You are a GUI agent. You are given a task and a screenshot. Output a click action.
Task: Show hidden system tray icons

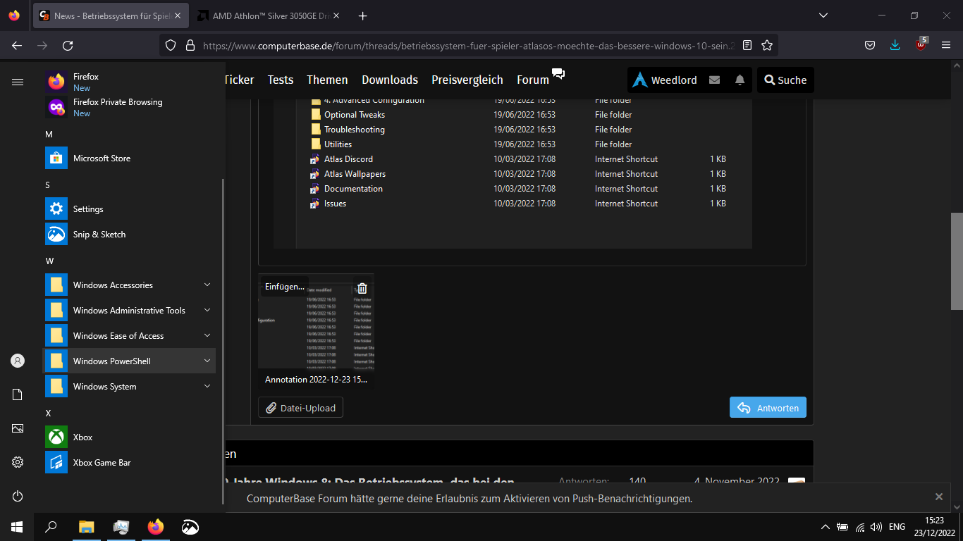click(x=826, y=527)
